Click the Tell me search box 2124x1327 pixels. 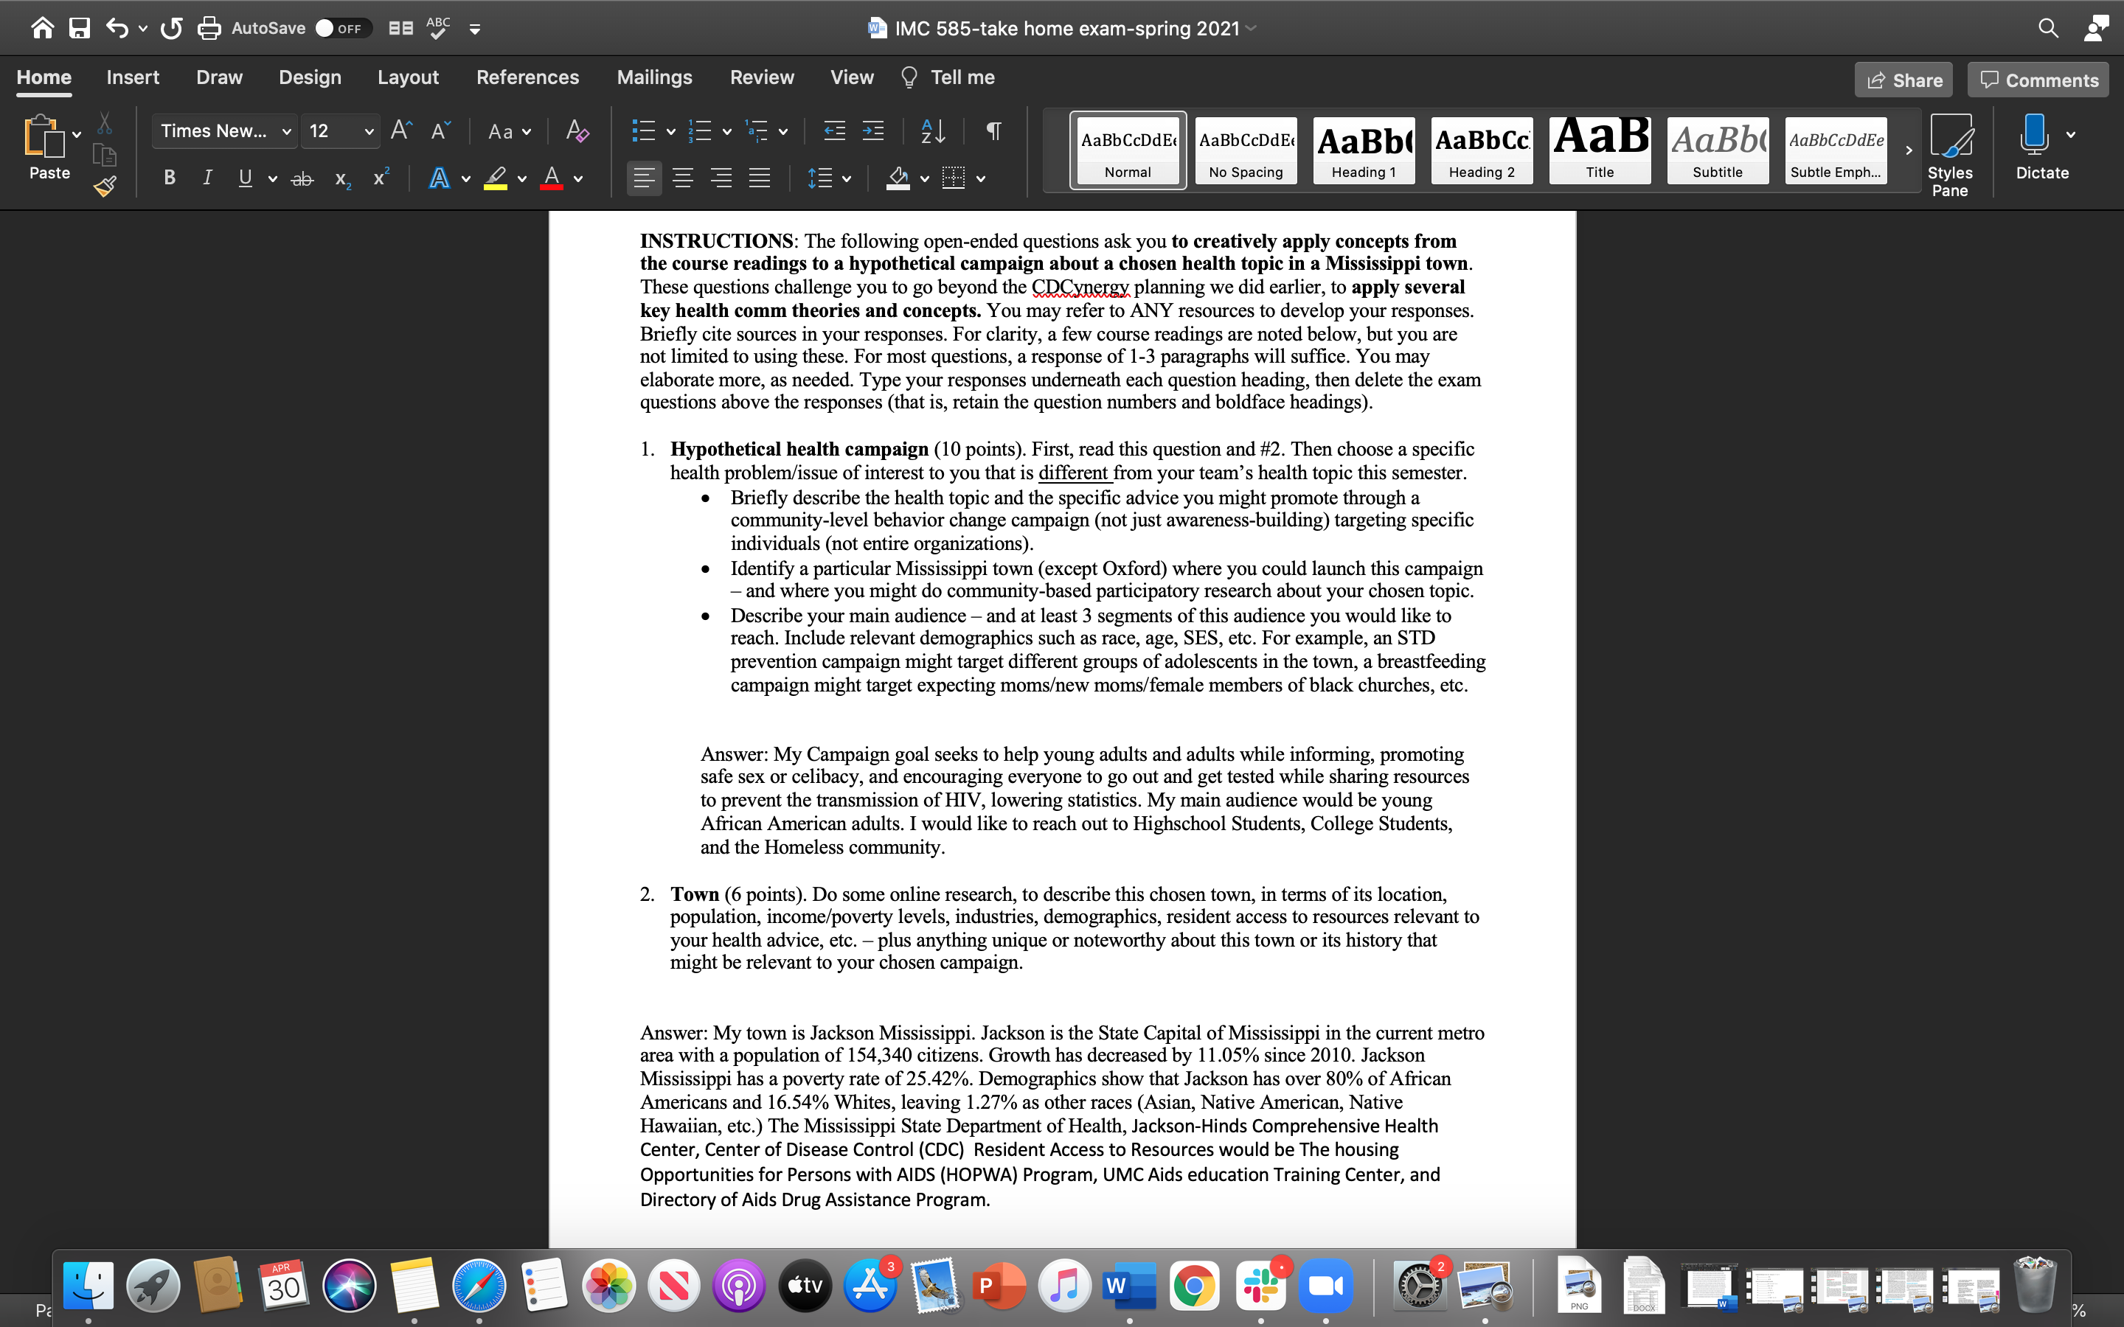948,77
